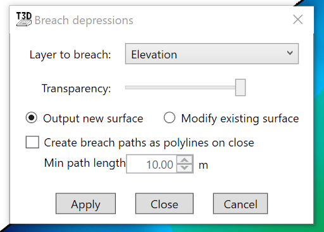Click the chevron arrow of Elevation dropdown
The height and width of the screenshot is (232, 324).
[x=290, y=53]
